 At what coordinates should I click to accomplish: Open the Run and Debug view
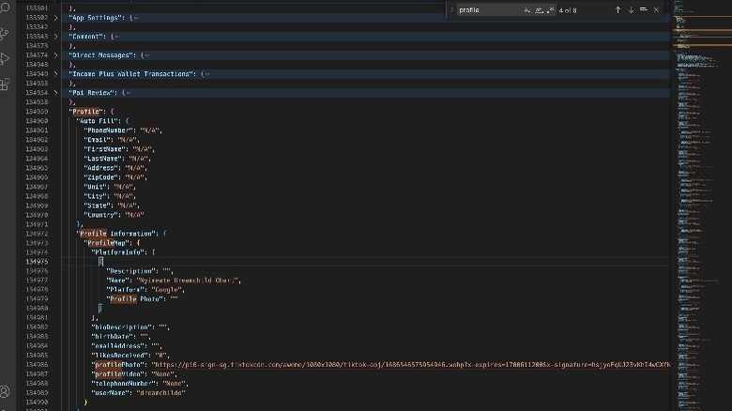tap(5, 58)
